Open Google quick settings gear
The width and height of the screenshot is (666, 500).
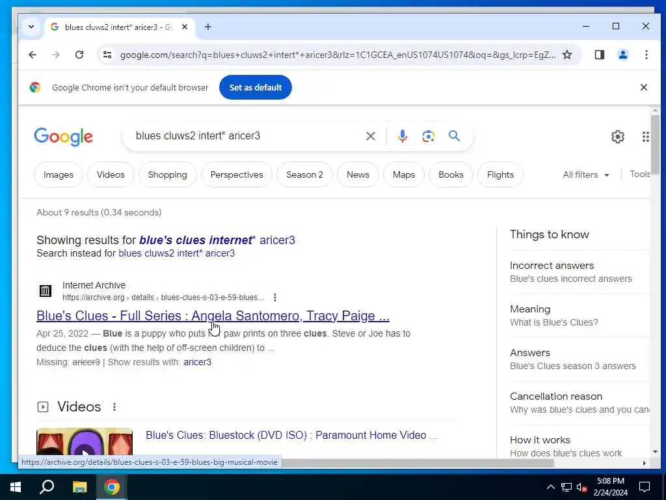pos(618,137)
